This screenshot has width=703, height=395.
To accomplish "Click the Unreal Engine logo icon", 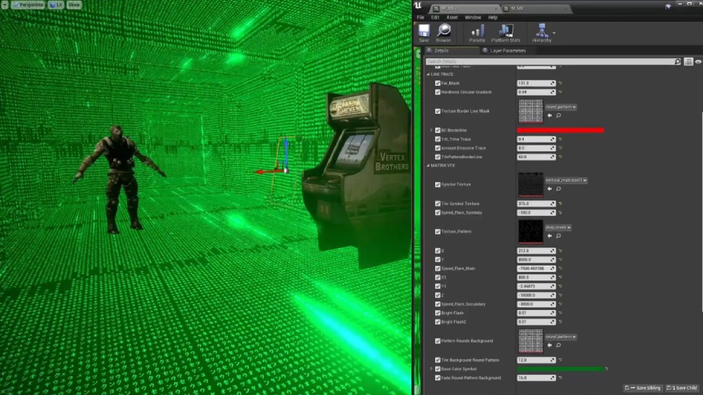I will click(x=418, y=6).
